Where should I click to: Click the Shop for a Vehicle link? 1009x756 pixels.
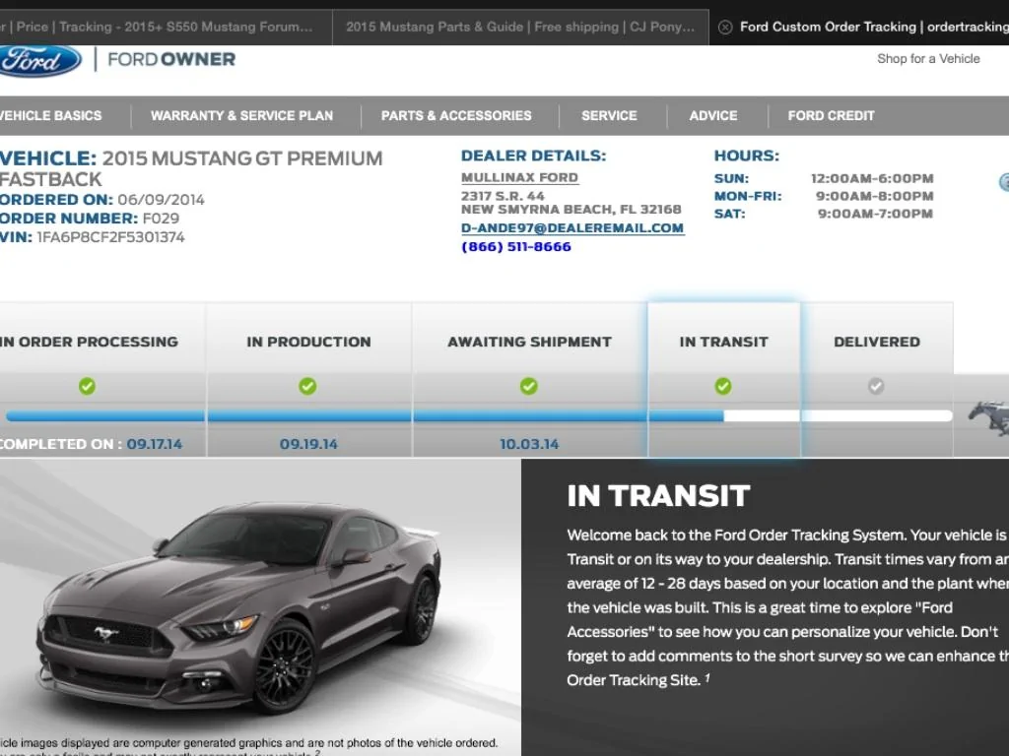click(928, 58)
